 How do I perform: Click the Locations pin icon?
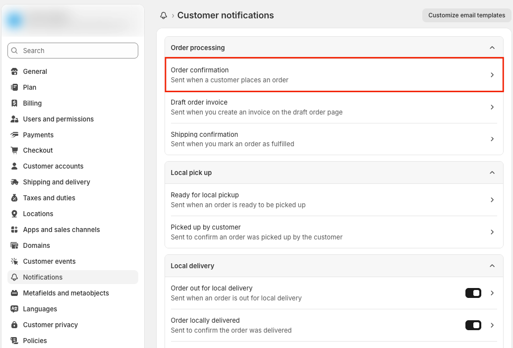(x=14, y=214)
